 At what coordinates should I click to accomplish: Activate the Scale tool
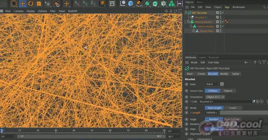click(x=39, y=3)
